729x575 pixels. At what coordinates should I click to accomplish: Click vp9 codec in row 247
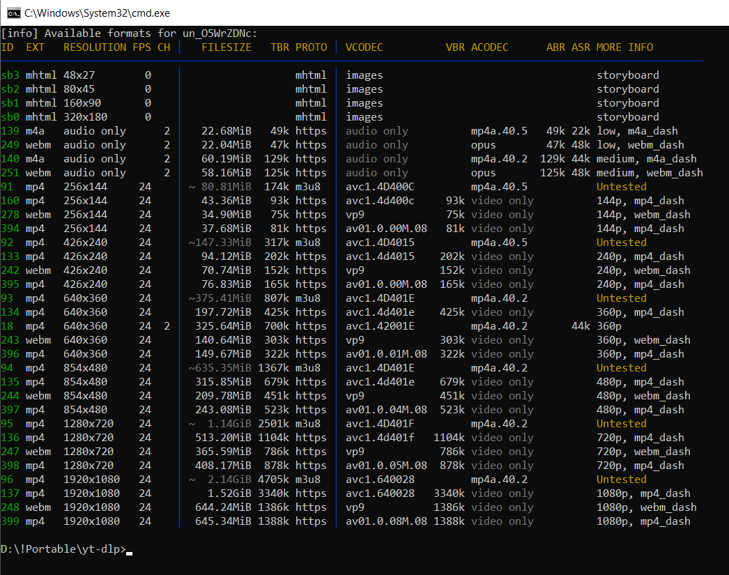pos(355,452)
